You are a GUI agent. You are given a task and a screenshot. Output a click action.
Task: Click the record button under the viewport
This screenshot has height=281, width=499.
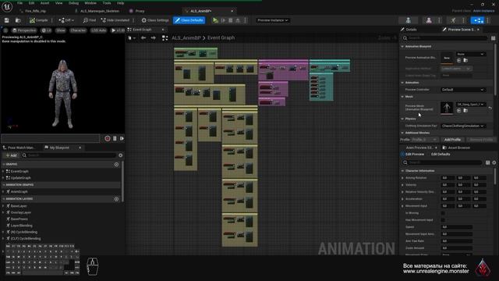tap(108, 139)
